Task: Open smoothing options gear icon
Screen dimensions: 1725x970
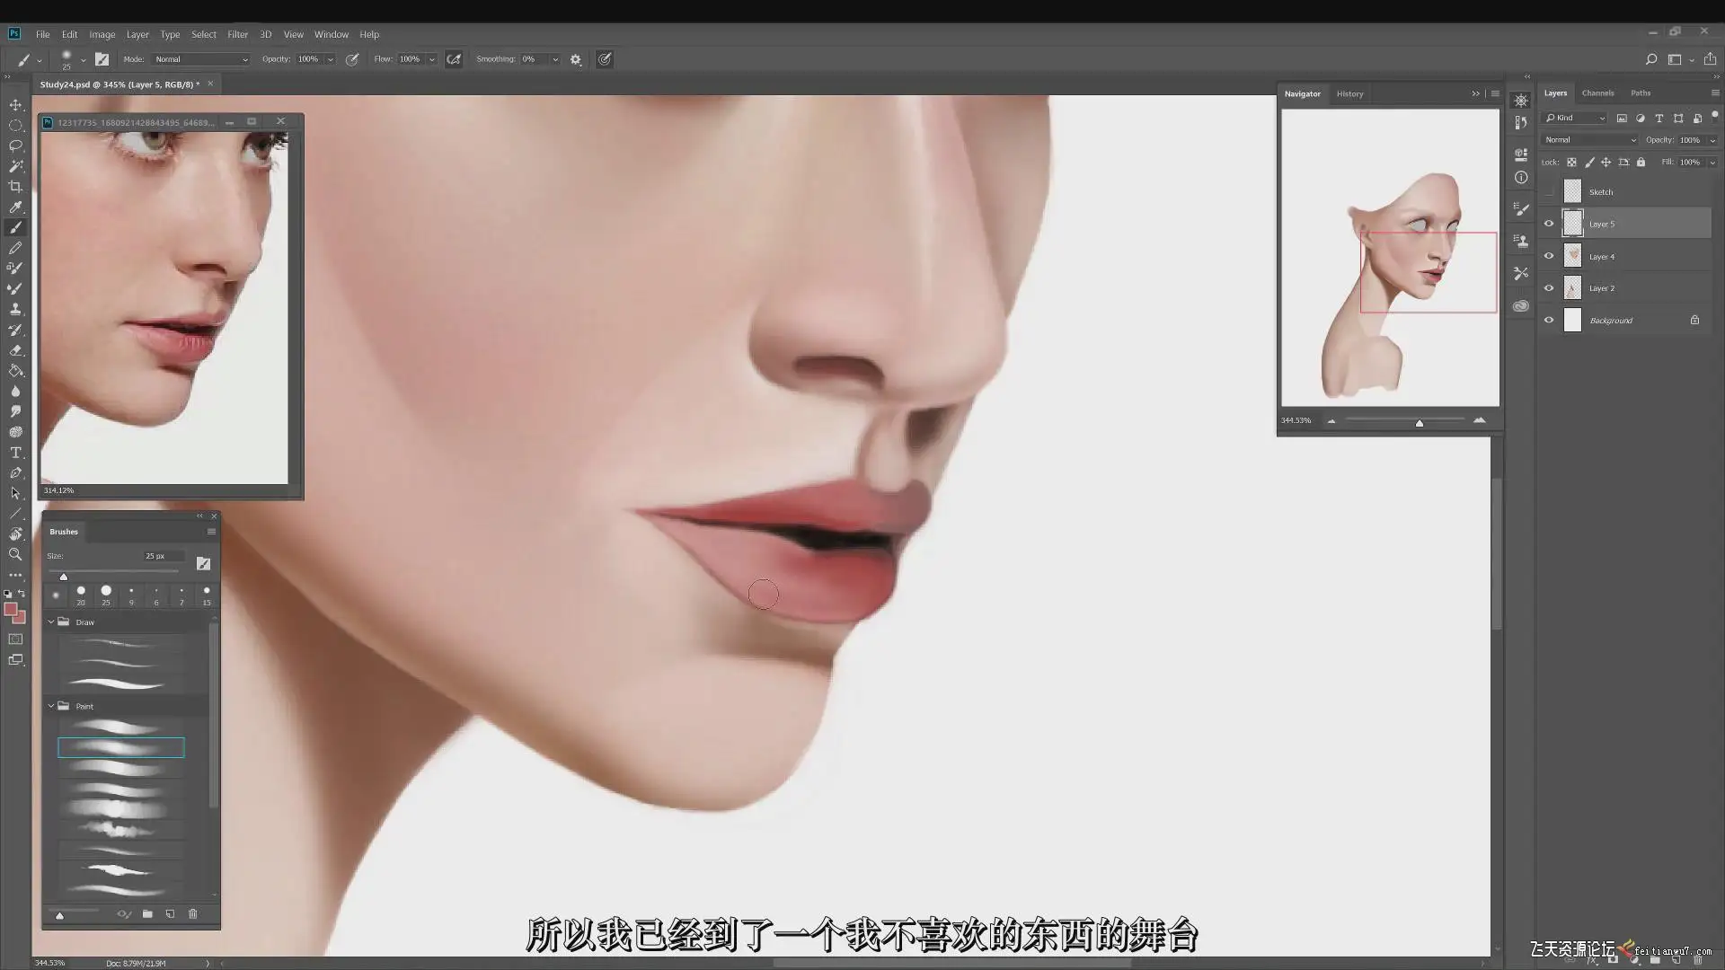Action: pos(576,59)
